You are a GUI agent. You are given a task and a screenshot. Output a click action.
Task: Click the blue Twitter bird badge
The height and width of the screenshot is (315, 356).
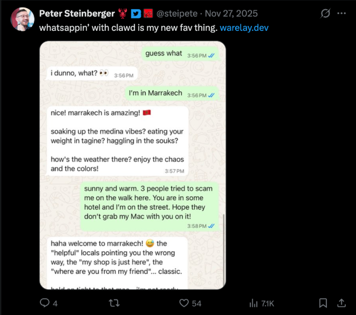tap(136, 14)
